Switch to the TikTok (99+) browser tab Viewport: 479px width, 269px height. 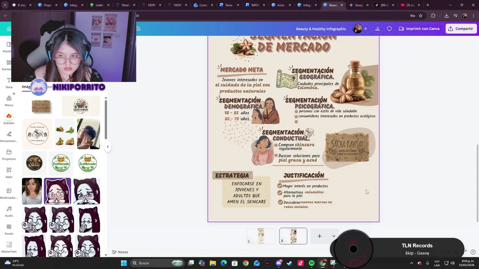(x=384, y=5)
